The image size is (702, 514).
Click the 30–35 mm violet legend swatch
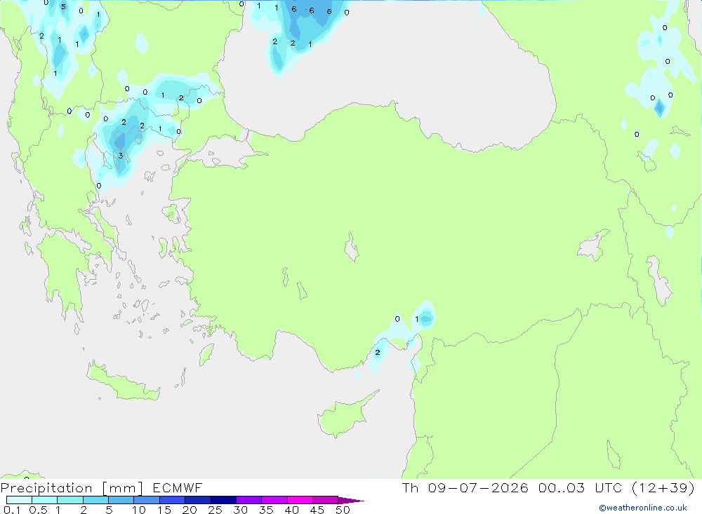249,500
